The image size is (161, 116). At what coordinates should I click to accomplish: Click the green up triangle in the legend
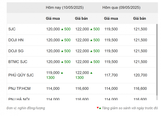pos(100,108)
